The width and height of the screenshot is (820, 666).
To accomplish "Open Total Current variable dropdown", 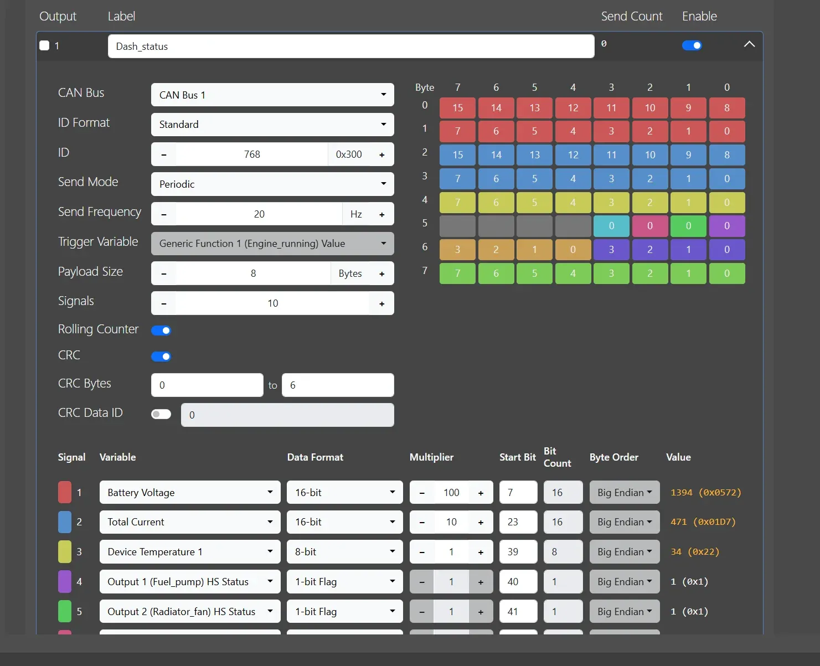I will (x=190, y=522).
